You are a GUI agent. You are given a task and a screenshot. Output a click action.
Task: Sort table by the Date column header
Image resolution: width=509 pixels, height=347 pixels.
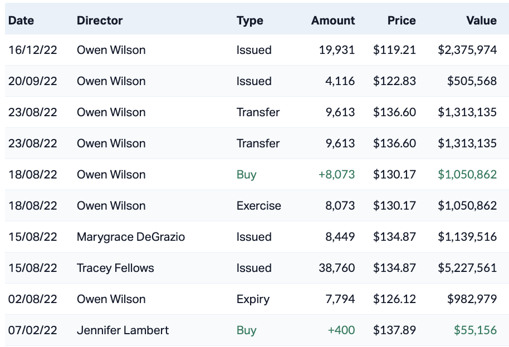point(21,21)
